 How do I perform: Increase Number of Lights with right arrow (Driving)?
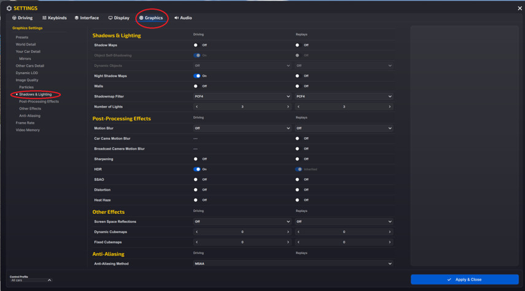coord(288,107)
